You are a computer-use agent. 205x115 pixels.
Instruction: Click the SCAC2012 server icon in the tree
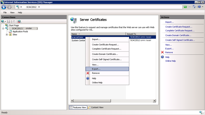[x=7, y=28]
